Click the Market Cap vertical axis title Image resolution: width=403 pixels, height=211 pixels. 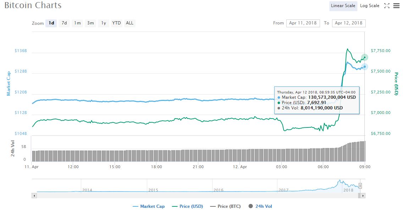click(9, 84)
